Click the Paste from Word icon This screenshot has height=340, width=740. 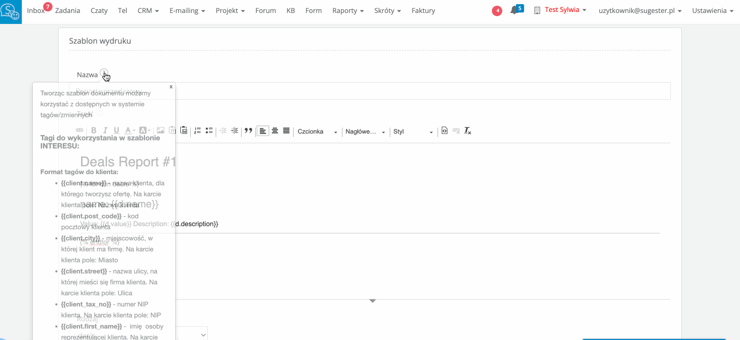pyautogui.click(x=183, y=130)
